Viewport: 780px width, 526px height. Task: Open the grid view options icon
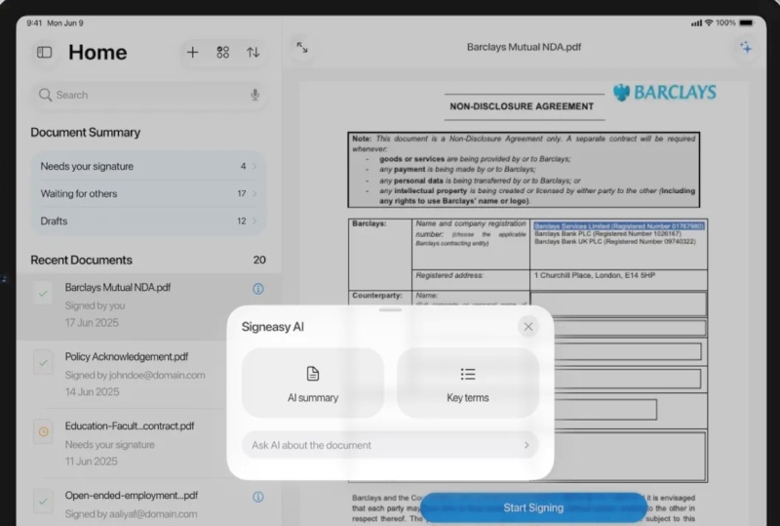pos(223,53)
